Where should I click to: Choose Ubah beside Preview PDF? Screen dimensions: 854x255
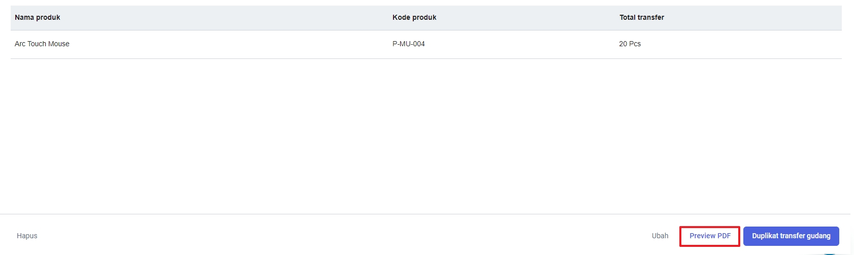(660, 236)
